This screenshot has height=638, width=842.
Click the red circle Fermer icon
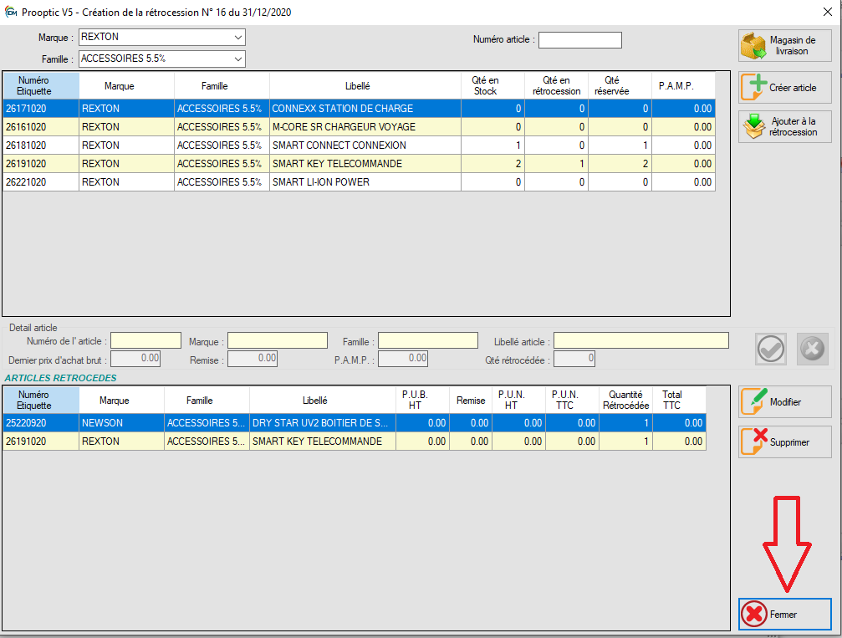point(754,614)
